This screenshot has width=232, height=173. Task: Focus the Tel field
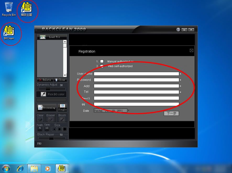point(136,92)
